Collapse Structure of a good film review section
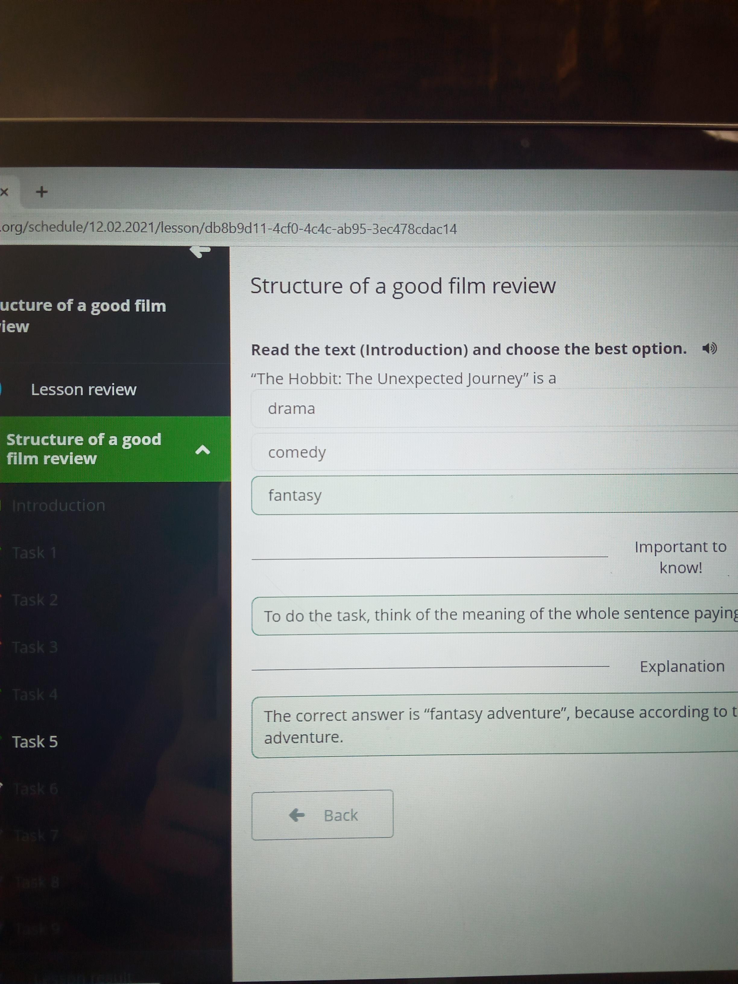The width and height of the screenshot is (738, 984). [202, 450]
